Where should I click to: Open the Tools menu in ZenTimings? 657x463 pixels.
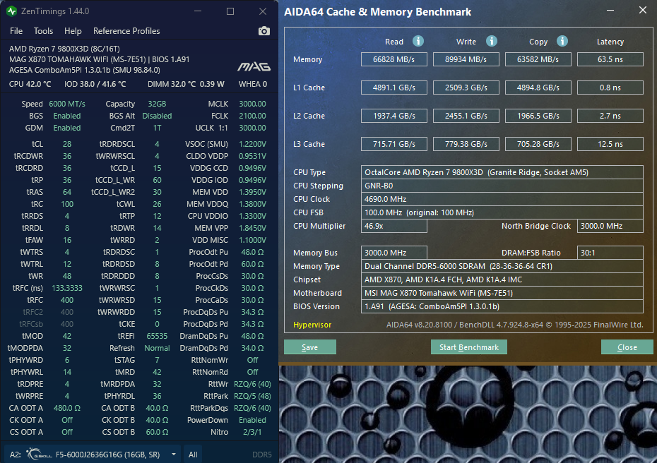click(x=44, y=31)
